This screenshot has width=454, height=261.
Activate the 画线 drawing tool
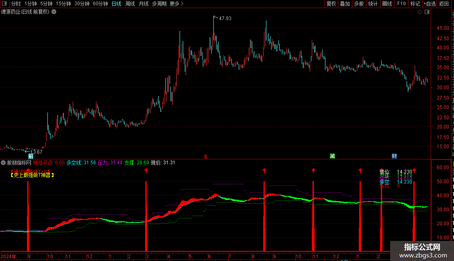click(387, 4)
